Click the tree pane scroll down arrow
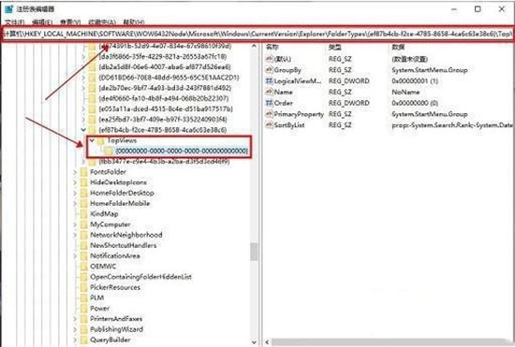515x347 pixels. coord(254,341)
